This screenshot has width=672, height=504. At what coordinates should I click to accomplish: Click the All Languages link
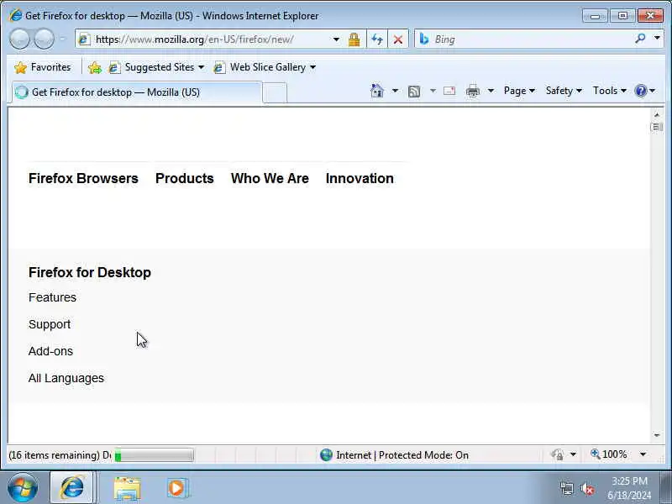[x=66, y=378]
